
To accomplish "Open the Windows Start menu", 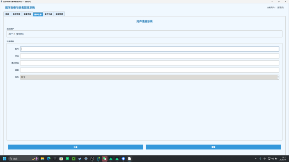I will [5, 159].
